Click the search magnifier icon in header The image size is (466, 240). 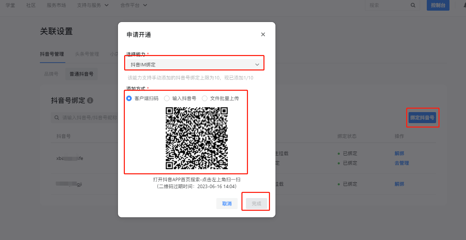[413, 5]
